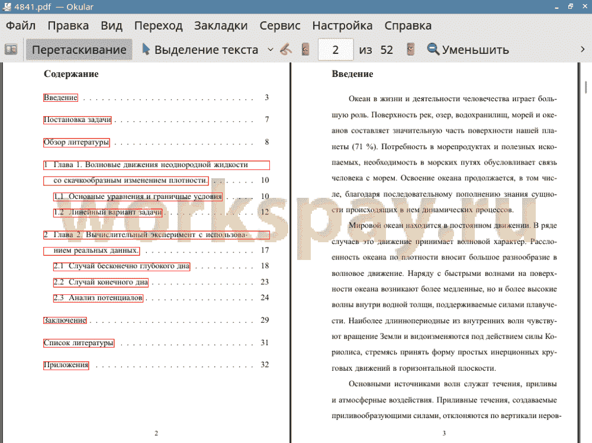Activate the Перетаскивание browse mode
The width and height of the screenshot is (592, 443).
pyautogui.click(x=79, y=50)
